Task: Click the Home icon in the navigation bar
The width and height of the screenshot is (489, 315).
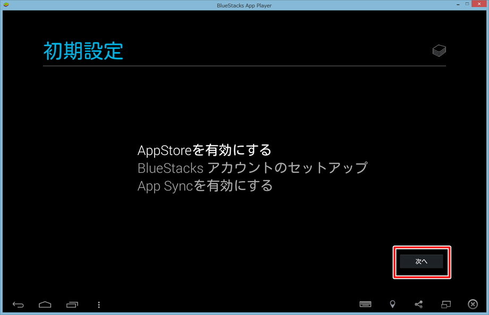Action: tap(45, 304)
